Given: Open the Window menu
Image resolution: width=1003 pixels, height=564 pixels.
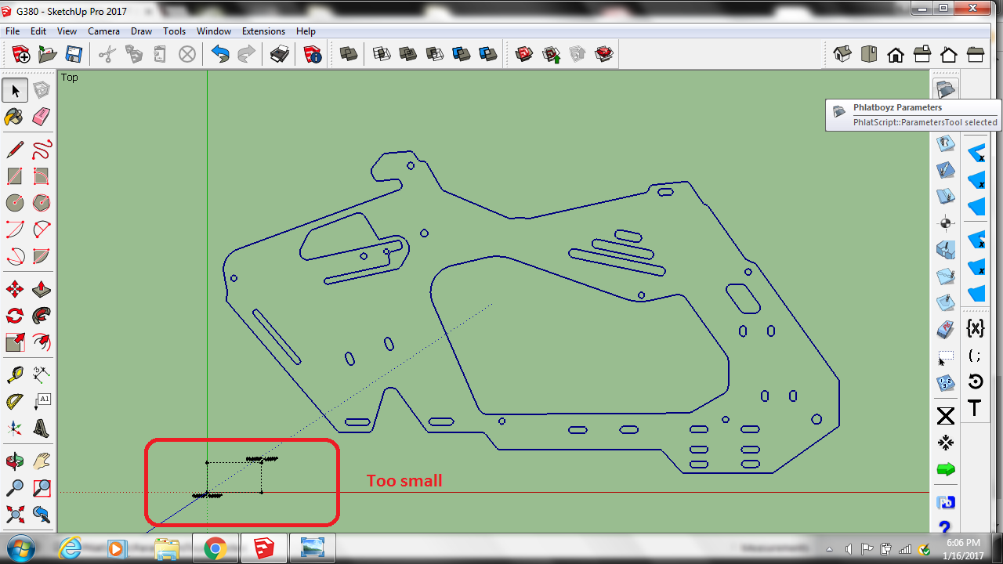Looking at the screenshot, I should click(213, 31).
